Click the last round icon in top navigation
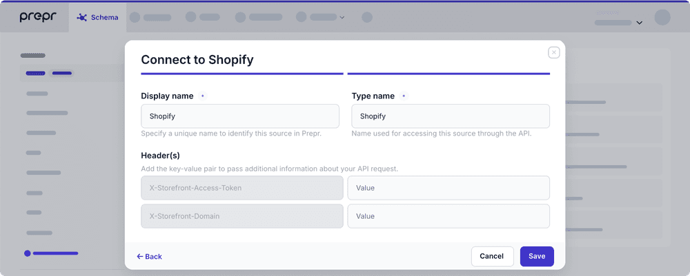Viewport: 690px width, 276px height. pos(367,17)
